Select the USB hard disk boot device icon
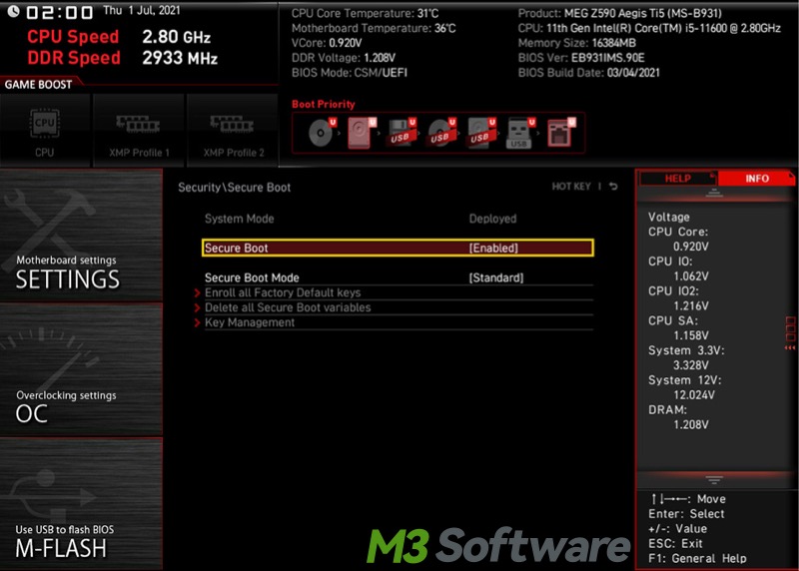799x571 pixels. tap(480, 133)
